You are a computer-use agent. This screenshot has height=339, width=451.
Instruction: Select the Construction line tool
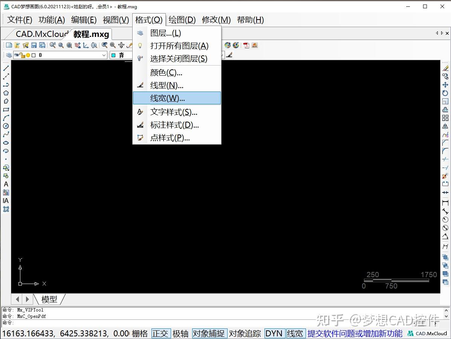6,76
